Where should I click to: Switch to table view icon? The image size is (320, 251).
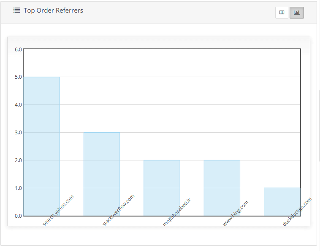pyautogui.click(x=282, y=13)
